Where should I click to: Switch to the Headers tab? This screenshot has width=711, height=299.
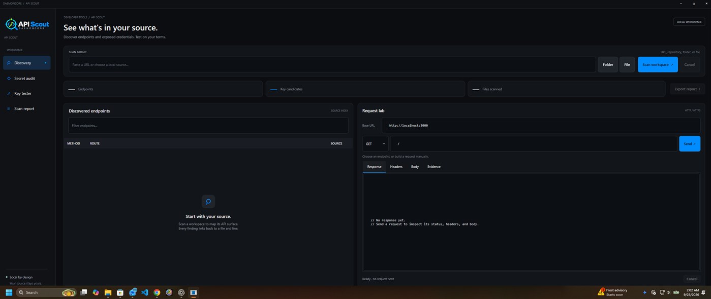point(396,167)
